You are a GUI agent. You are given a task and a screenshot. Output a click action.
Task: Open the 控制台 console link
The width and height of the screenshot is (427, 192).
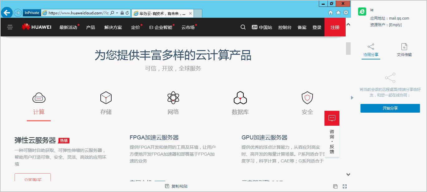point(285,27)
